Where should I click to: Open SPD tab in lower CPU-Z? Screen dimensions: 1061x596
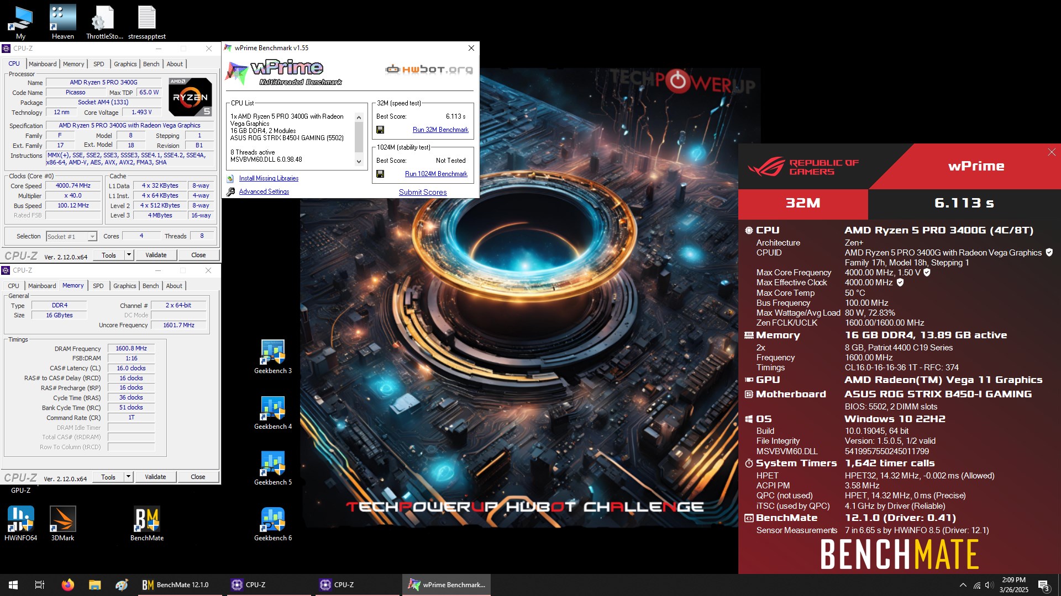[98, 286]
